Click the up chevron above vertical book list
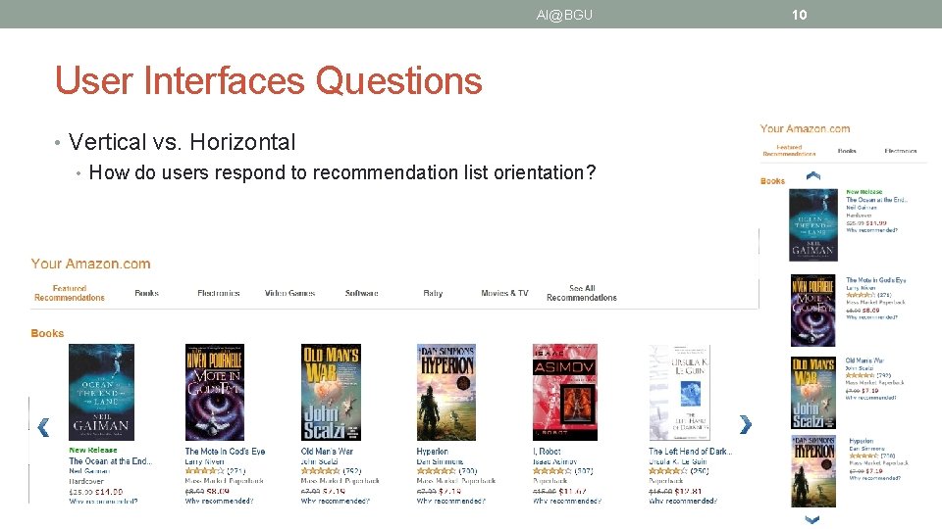This screenshot has width=942, height=529. pyautogui.click(x=812, y=175)
